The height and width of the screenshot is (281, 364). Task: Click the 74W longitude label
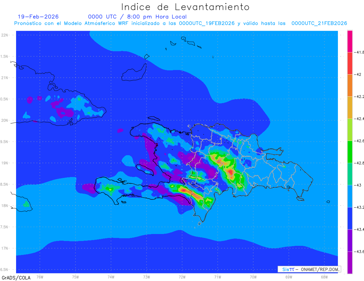coord(111,277)
